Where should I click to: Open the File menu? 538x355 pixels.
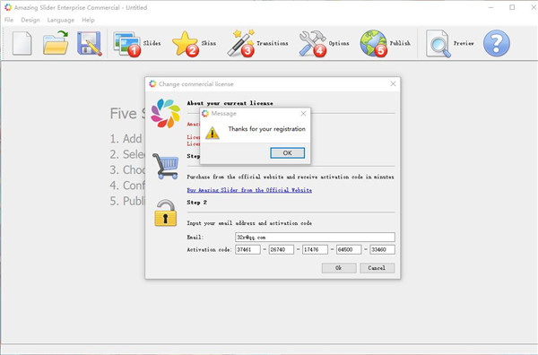coord(9,20)
